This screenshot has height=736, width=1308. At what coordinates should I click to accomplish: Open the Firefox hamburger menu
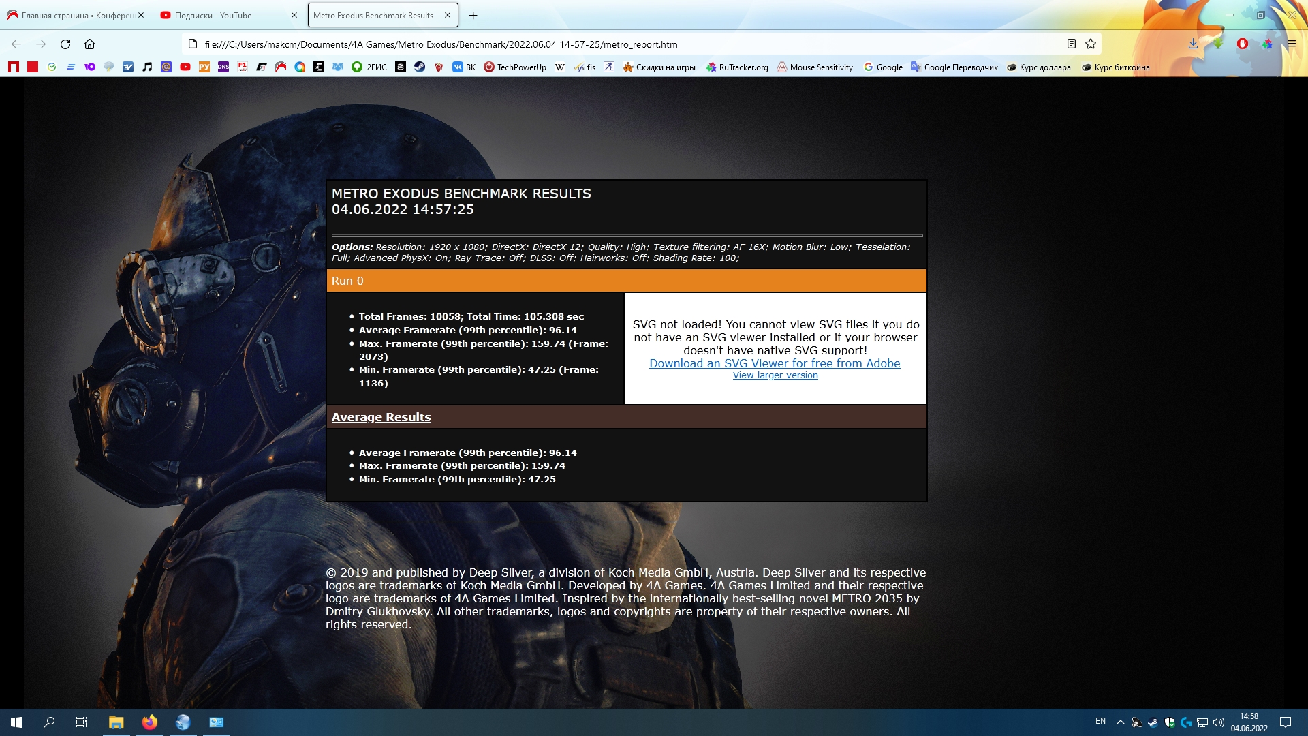(1291, 44)
